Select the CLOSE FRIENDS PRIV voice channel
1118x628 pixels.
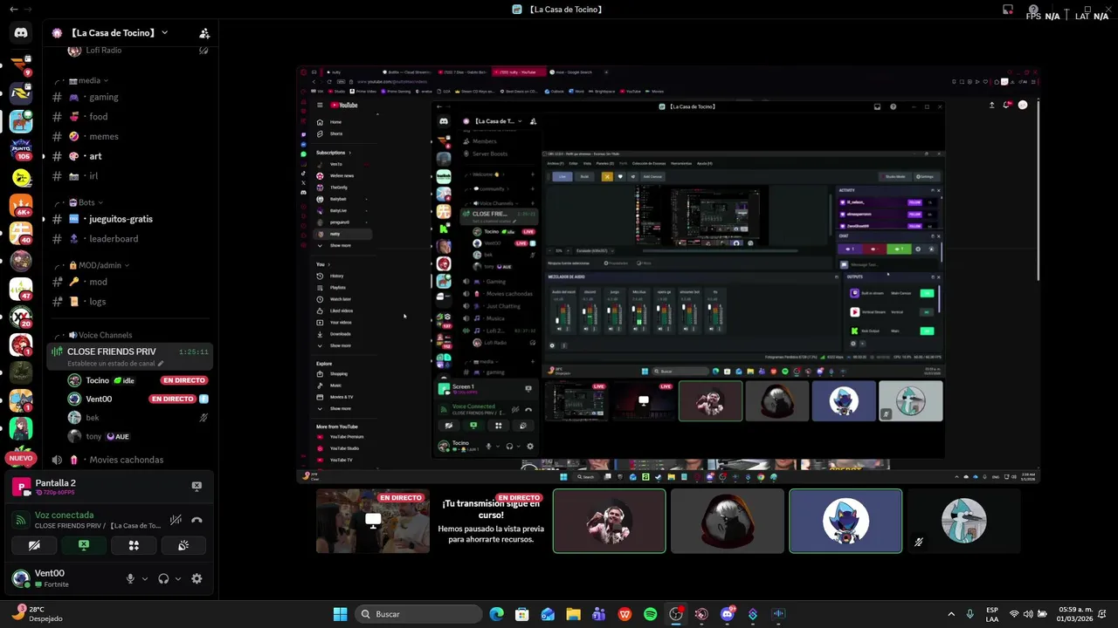coord(129,352)
